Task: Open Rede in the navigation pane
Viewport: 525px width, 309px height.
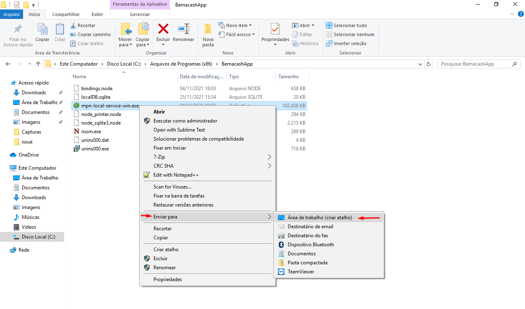Action: tap(24, 250)
